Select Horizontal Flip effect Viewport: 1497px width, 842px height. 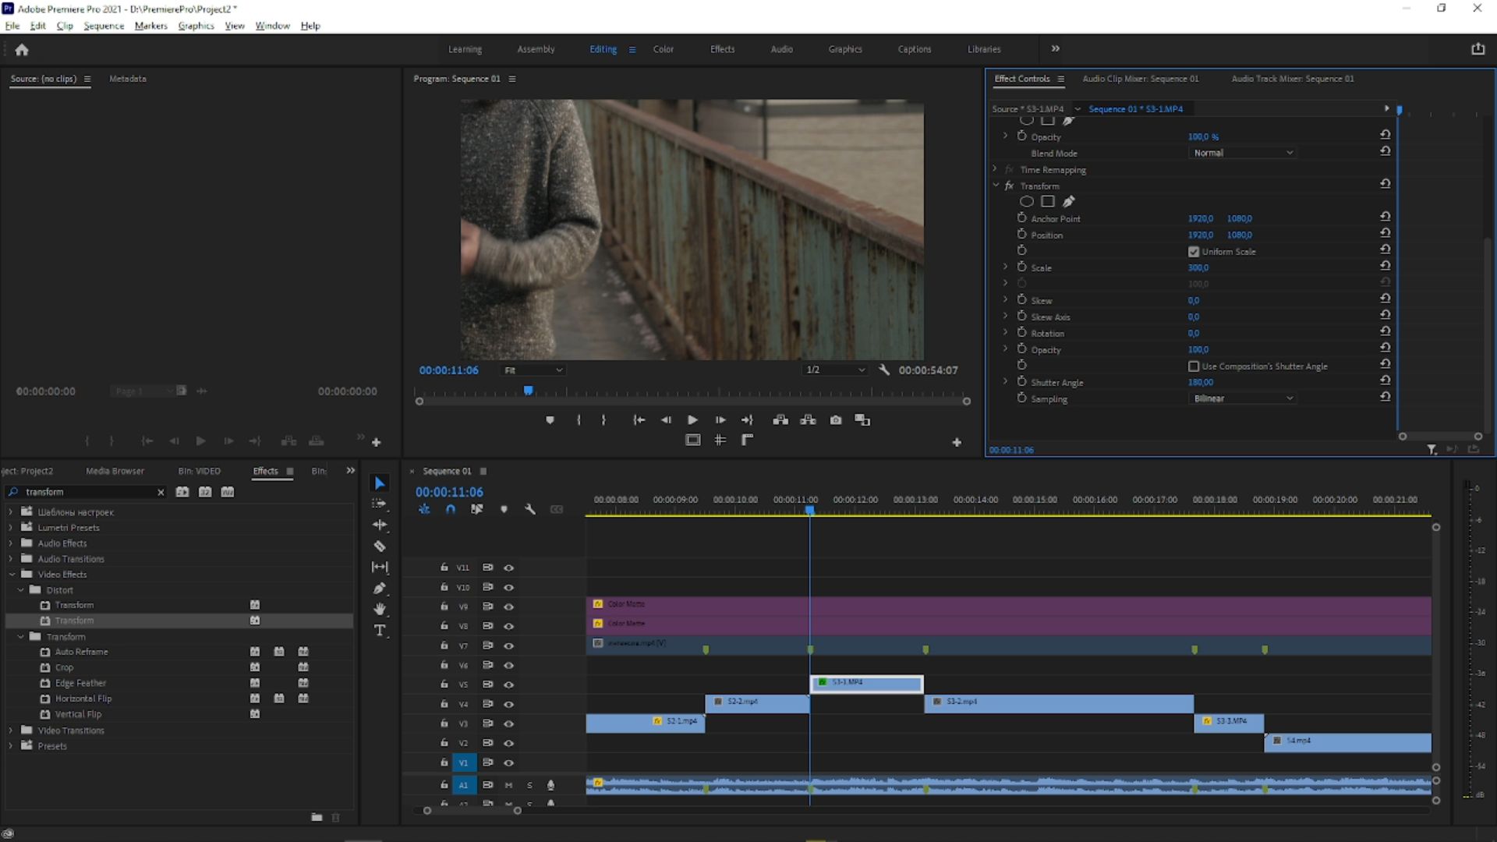(x=83, y=699)
